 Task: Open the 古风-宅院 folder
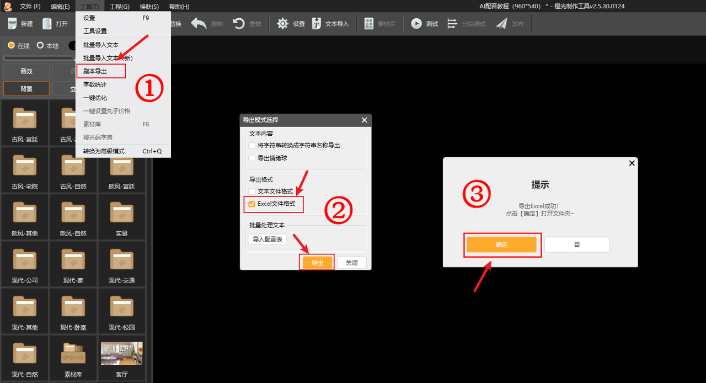(x=25, y=169)
